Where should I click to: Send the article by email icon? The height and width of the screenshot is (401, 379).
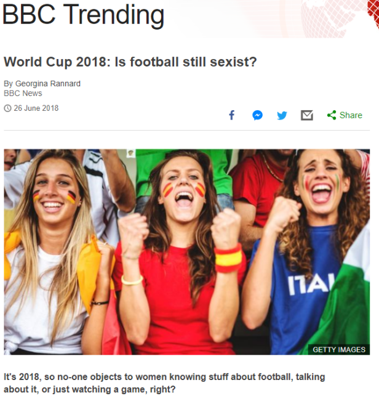click(x=306, y=115)
